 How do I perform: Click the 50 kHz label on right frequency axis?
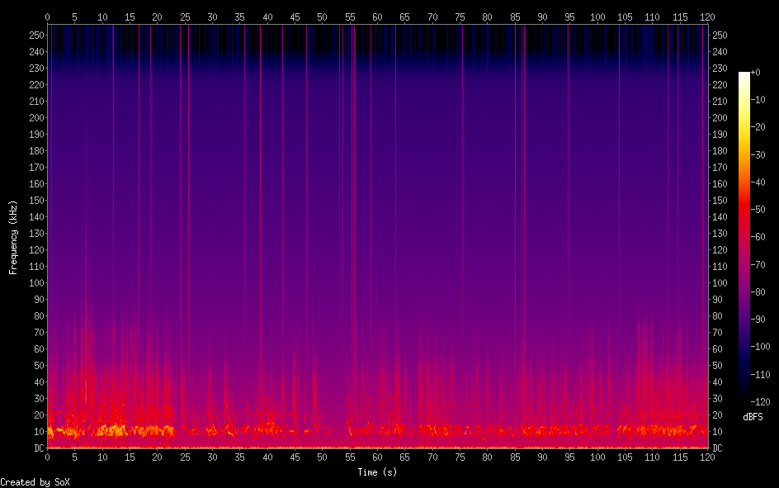click(x=718, y=366)
